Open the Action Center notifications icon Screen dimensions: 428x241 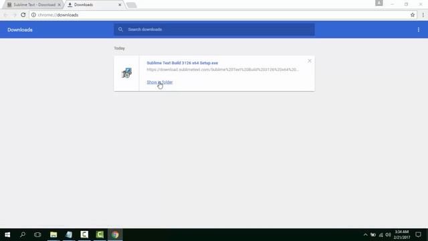[x=418, y=235]
